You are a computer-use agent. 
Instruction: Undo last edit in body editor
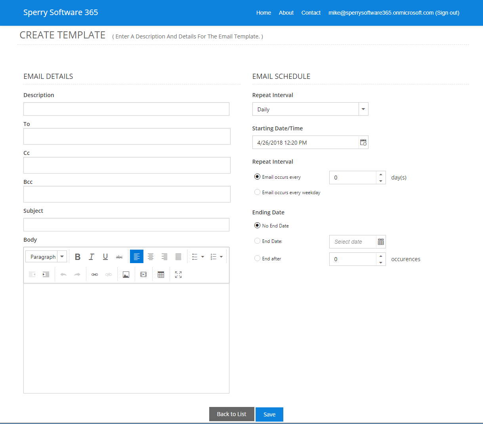(x=63, y=275)
